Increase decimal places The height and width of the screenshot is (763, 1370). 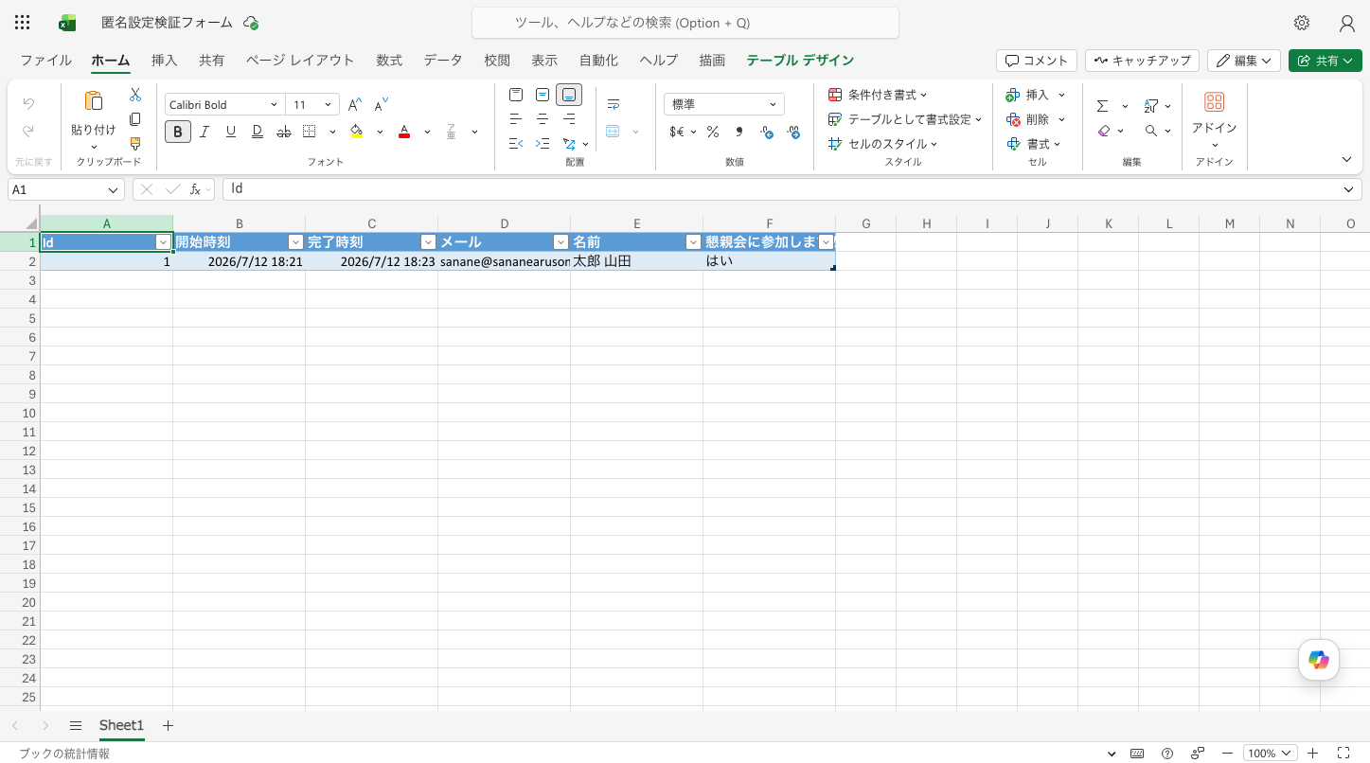click(767, 133)
